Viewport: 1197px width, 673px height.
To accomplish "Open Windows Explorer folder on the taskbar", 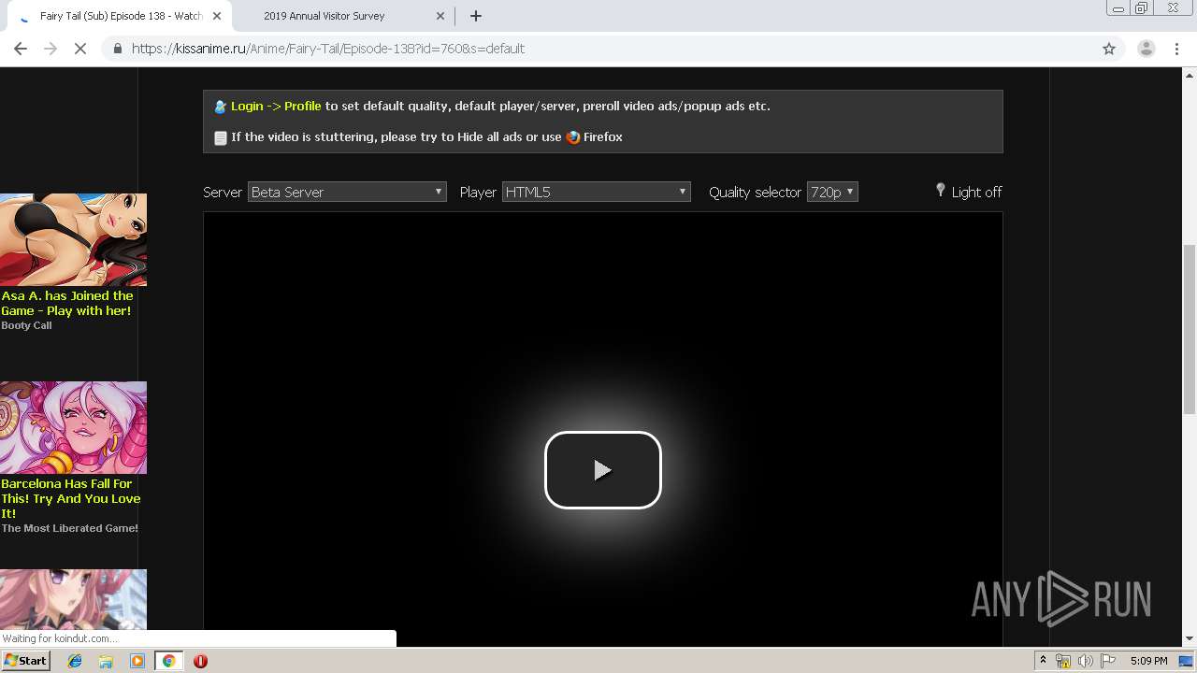I will point(106,661).
